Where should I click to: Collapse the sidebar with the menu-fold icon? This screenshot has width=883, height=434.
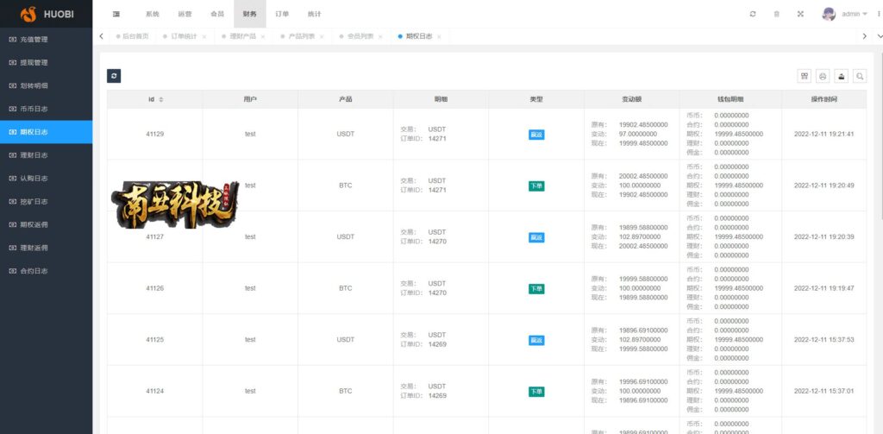tap(116, 14)
